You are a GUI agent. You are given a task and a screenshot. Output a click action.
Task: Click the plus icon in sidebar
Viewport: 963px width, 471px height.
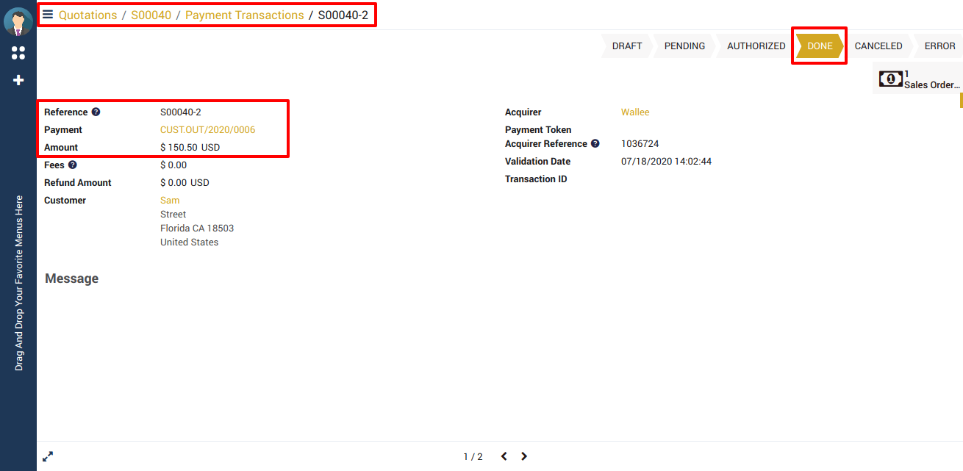point(18,80)
